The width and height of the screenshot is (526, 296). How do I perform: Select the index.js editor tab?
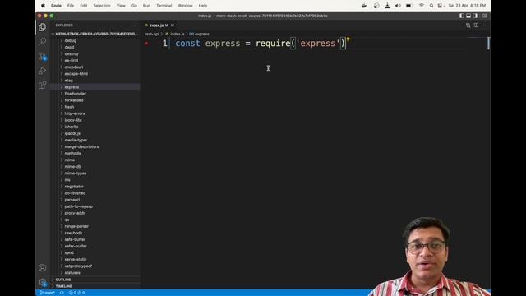coord(159,25)
